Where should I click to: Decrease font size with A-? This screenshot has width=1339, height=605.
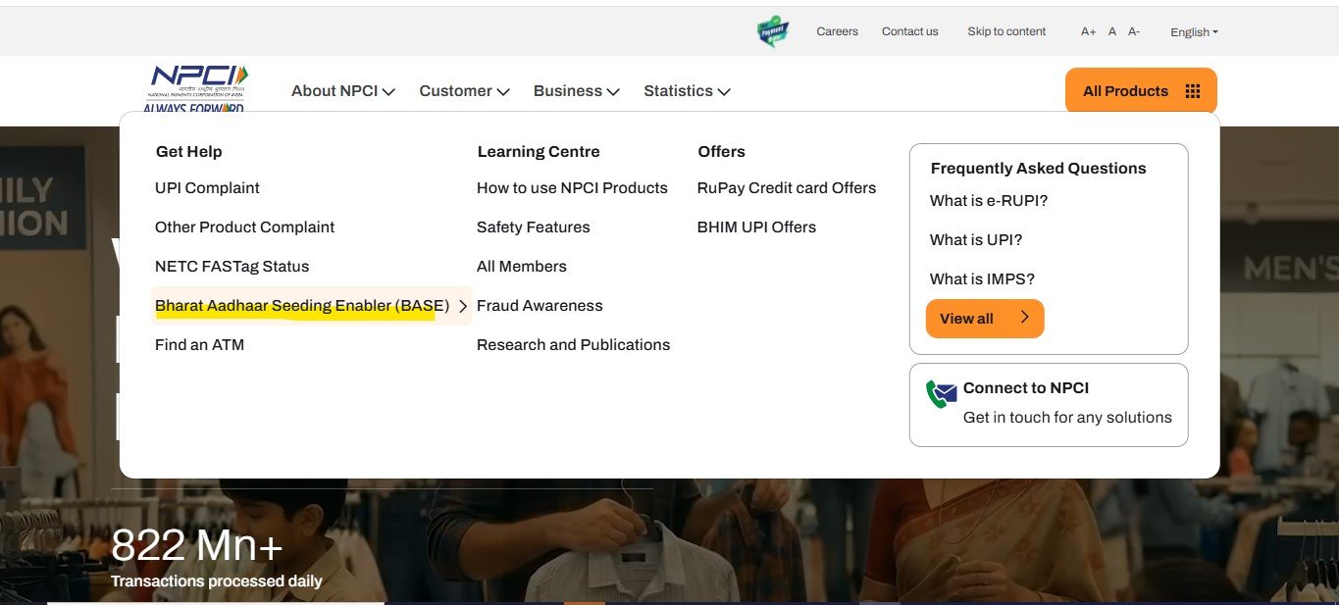coord(1134,31)
